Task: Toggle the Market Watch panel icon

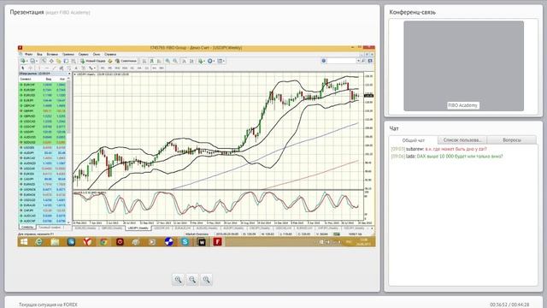Action: 44,61
